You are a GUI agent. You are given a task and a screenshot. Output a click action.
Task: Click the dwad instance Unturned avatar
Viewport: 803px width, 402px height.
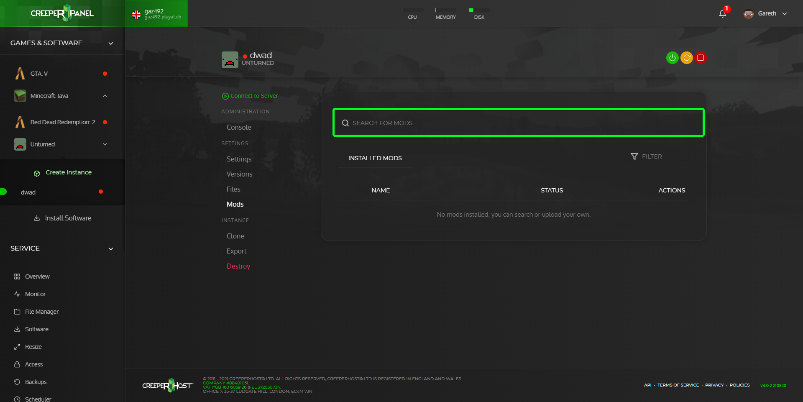coord(230,60)
